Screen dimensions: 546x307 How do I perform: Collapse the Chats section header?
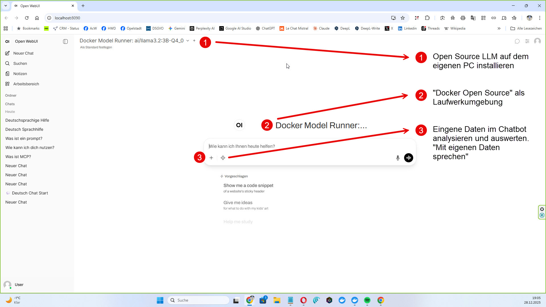10,104
